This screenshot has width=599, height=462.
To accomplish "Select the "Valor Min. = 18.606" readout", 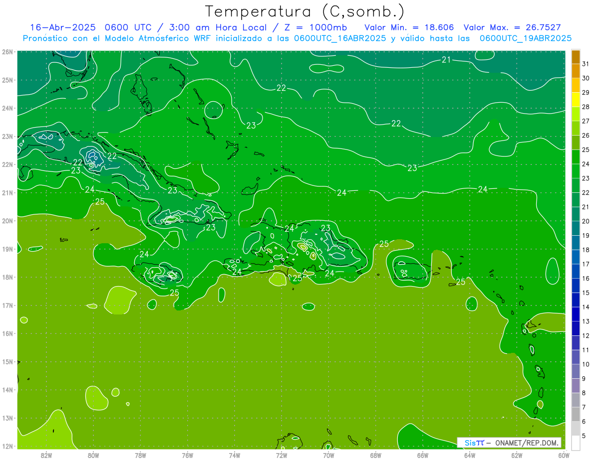I will [x=409, y=27].
